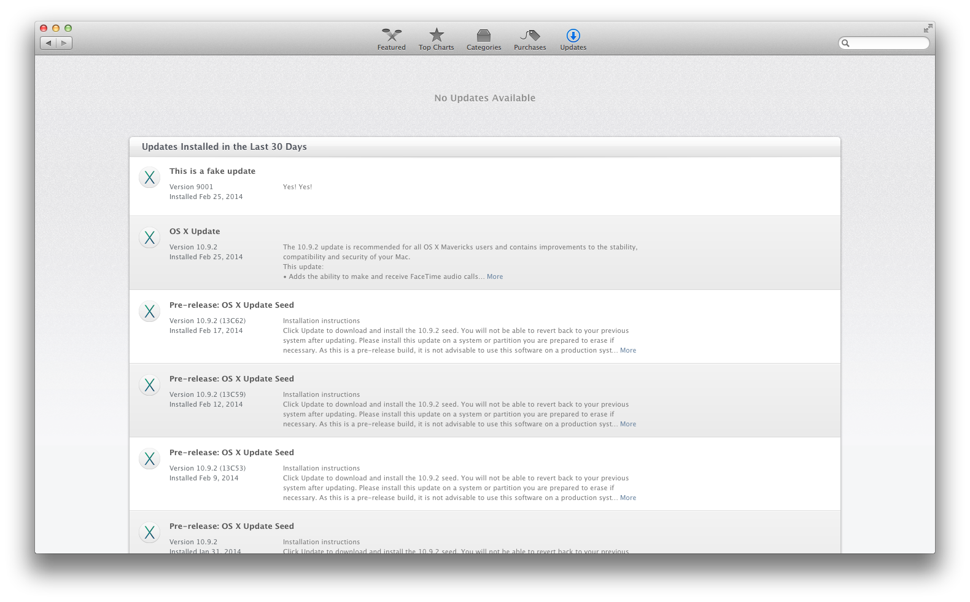Click 'Installed Feb 9, 2014' text

point(204,478)
